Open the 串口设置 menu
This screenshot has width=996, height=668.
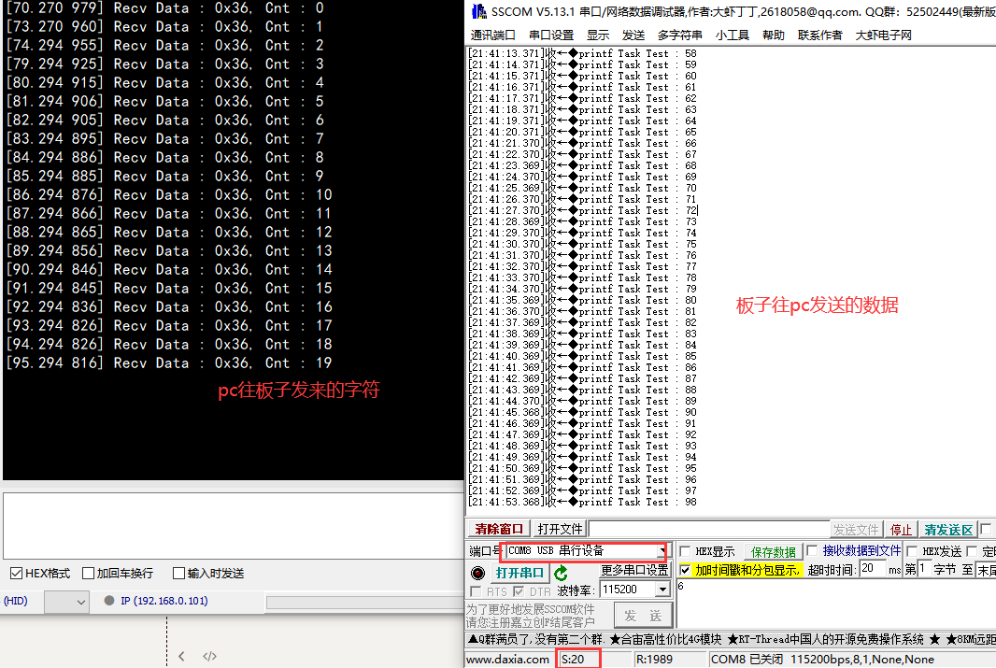[551, 35]
